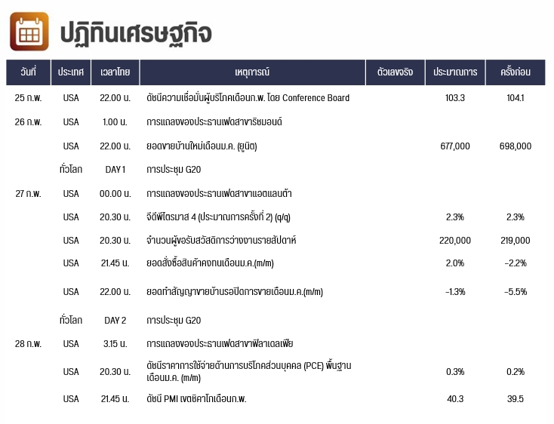
Task: Click the 28 ก.พ. date cell
Action: 28,344
